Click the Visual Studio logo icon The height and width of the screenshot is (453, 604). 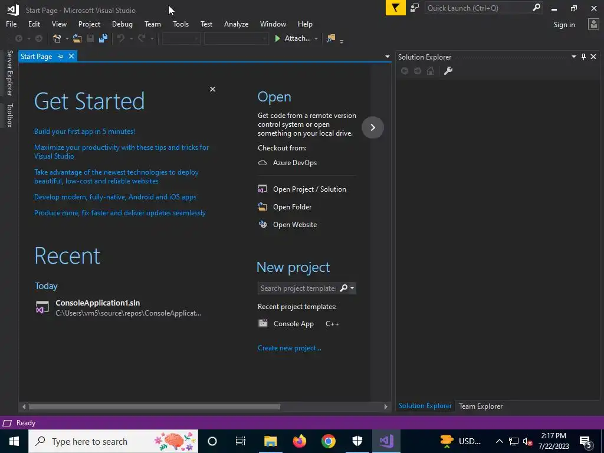(x=13, y=9)
